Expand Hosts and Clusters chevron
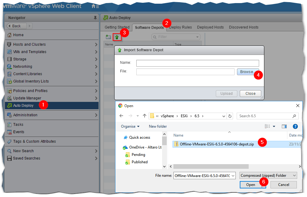The height and width of the screenshot is (197, 307). [x=96, y=44]
